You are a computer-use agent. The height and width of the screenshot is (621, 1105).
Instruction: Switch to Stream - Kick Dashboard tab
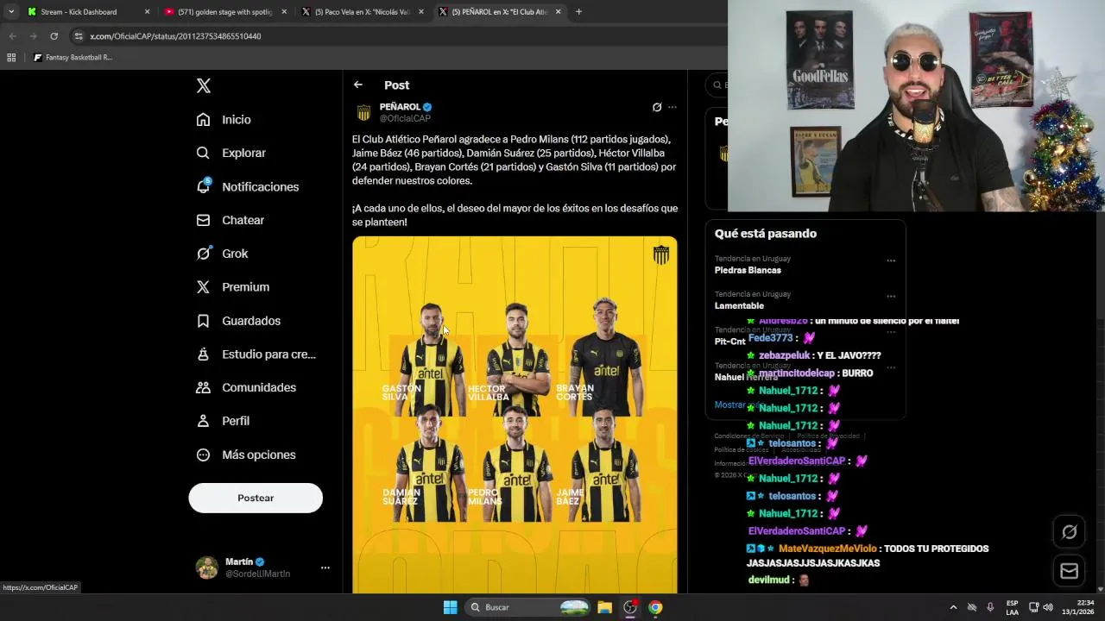point(88,12)
